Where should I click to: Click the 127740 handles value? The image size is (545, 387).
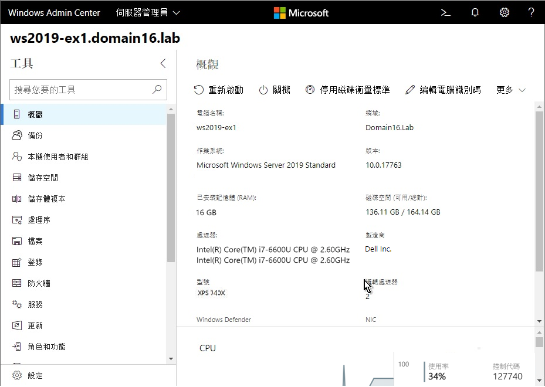click(x=507, y=376)
